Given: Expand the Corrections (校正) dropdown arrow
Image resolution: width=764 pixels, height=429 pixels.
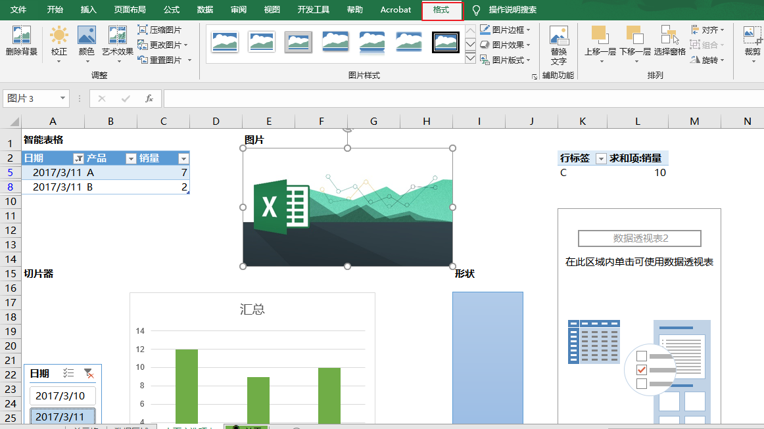Looking at the screenshot, I should tap(59, 61).
